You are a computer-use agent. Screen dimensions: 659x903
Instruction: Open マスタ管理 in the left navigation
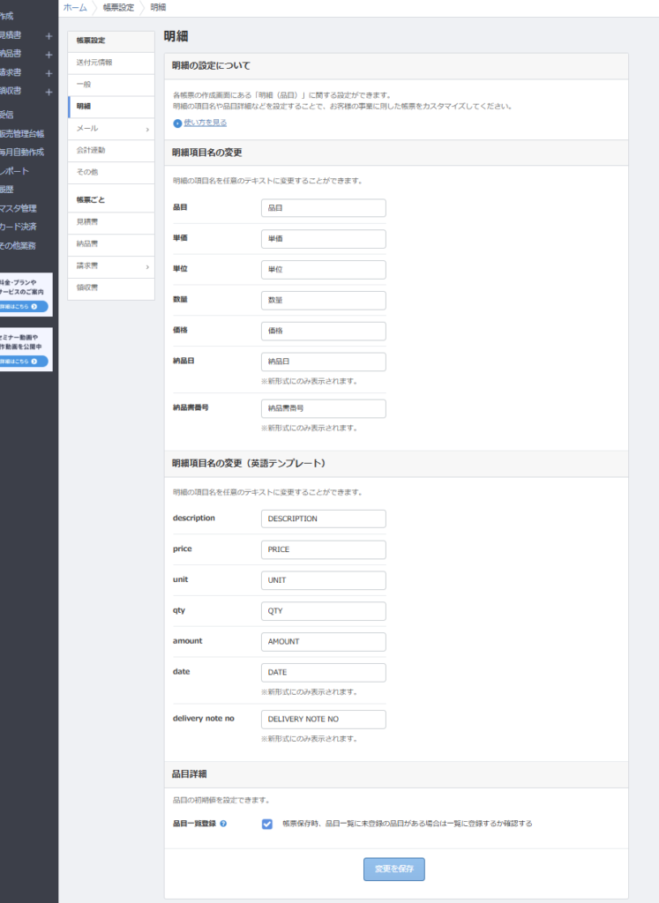point(19,208)
